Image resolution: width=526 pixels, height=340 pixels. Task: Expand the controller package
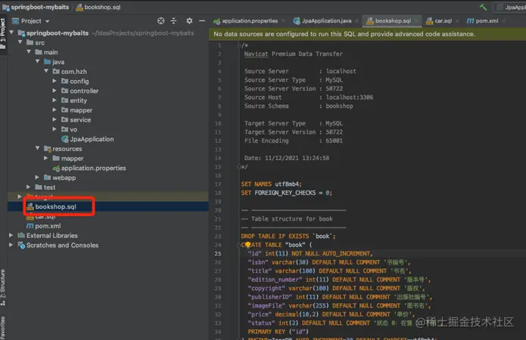[54, 91]
